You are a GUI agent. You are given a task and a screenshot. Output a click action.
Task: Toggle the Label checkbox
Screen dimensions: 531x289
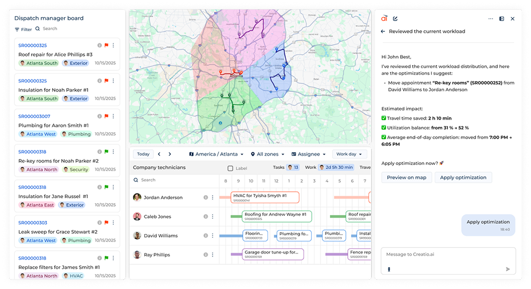[x=230, y=168]
